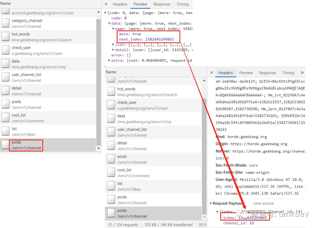This screenshot has width=319, height=228.
Task: Click the 'Host: horde.geekbang.org' header line
Action: tap(241, 137)
